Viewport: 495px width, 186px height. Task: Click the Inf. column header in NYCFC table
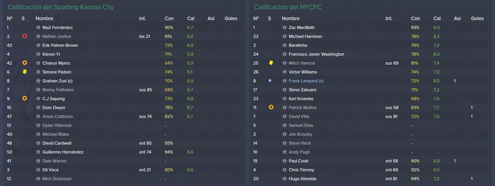[389, 18]
